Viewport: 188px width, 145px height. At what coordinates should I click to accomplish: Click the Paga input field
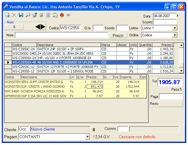coord(171,97)
